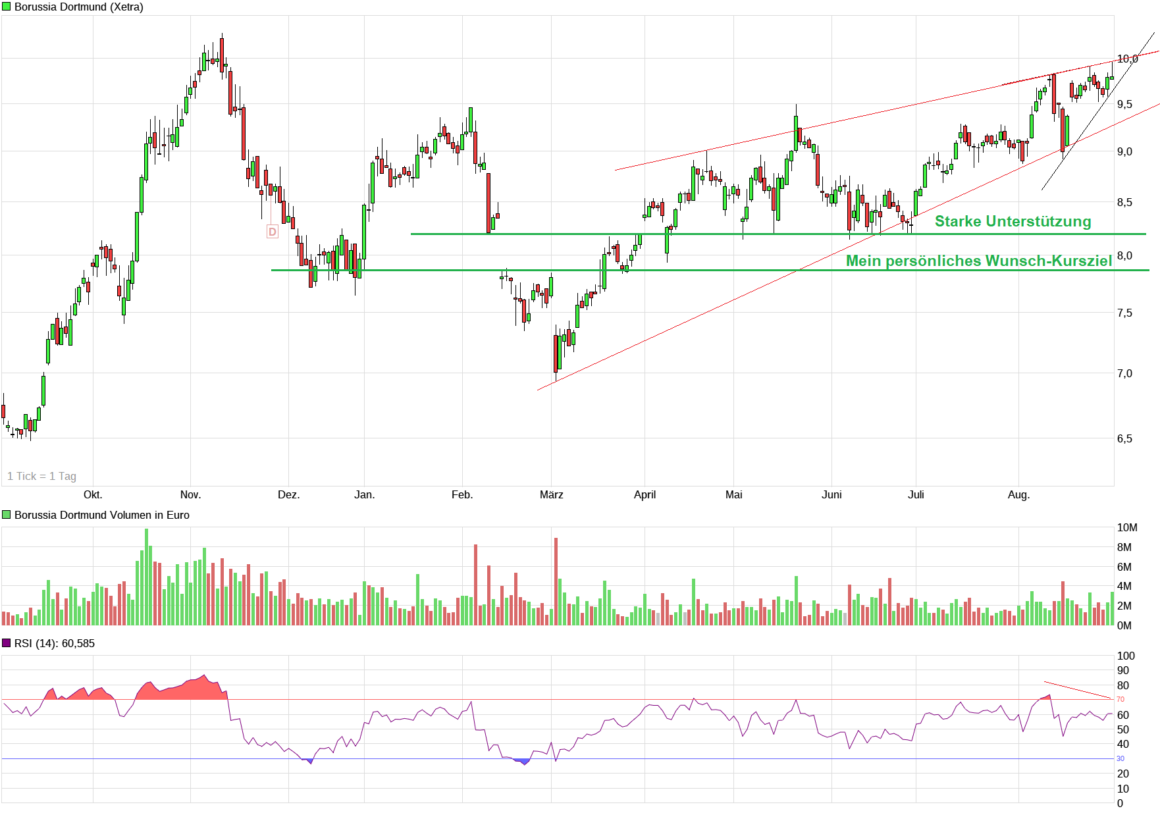Click the '8,0' price axis value

click(x=1125, y=255)
